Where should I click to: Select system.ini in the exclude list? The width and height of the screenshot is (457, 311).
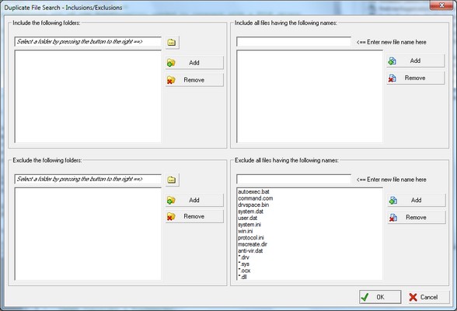click(249, 225)
